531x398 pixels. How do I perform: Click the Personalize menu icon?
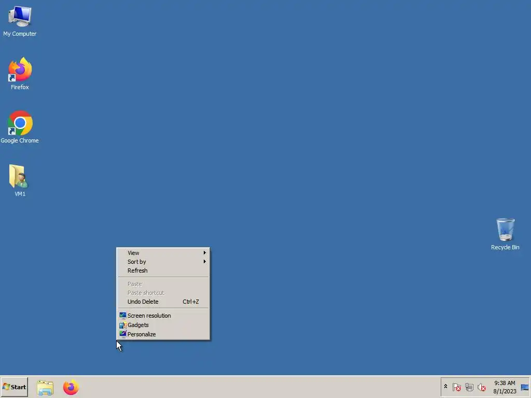coord(122,334)
